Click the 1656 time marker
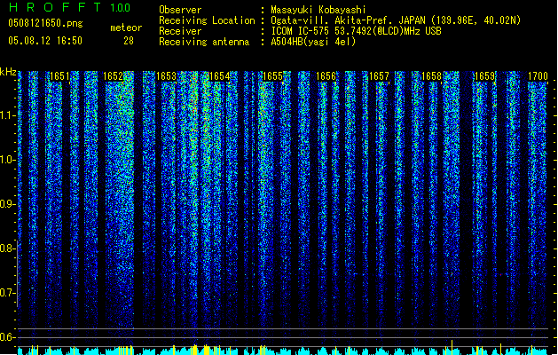 pos(326,76)
